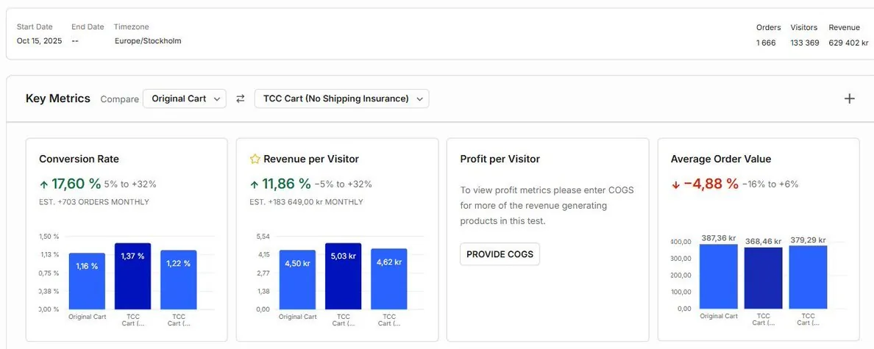Click the 5% to +32% conversion range
Viewport: 874px width, 349px height.
[x=130, y=184]
